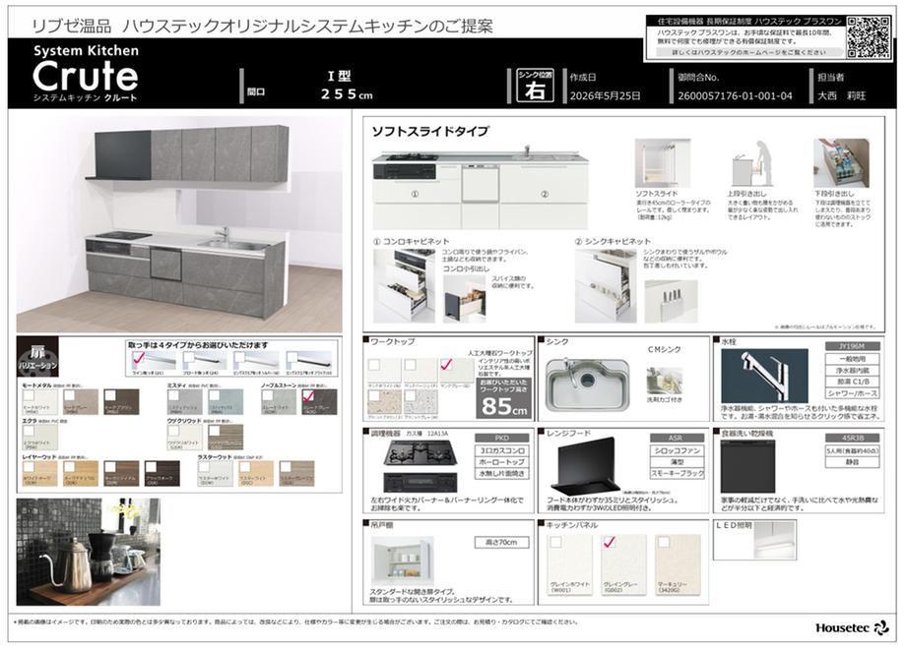Viewport: 906px width, 649px height.
Task: Click the 扉バリエーション badge
Action: tap(37, 357)
